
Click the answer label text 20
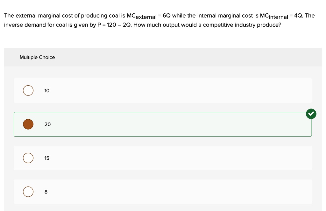47,124
